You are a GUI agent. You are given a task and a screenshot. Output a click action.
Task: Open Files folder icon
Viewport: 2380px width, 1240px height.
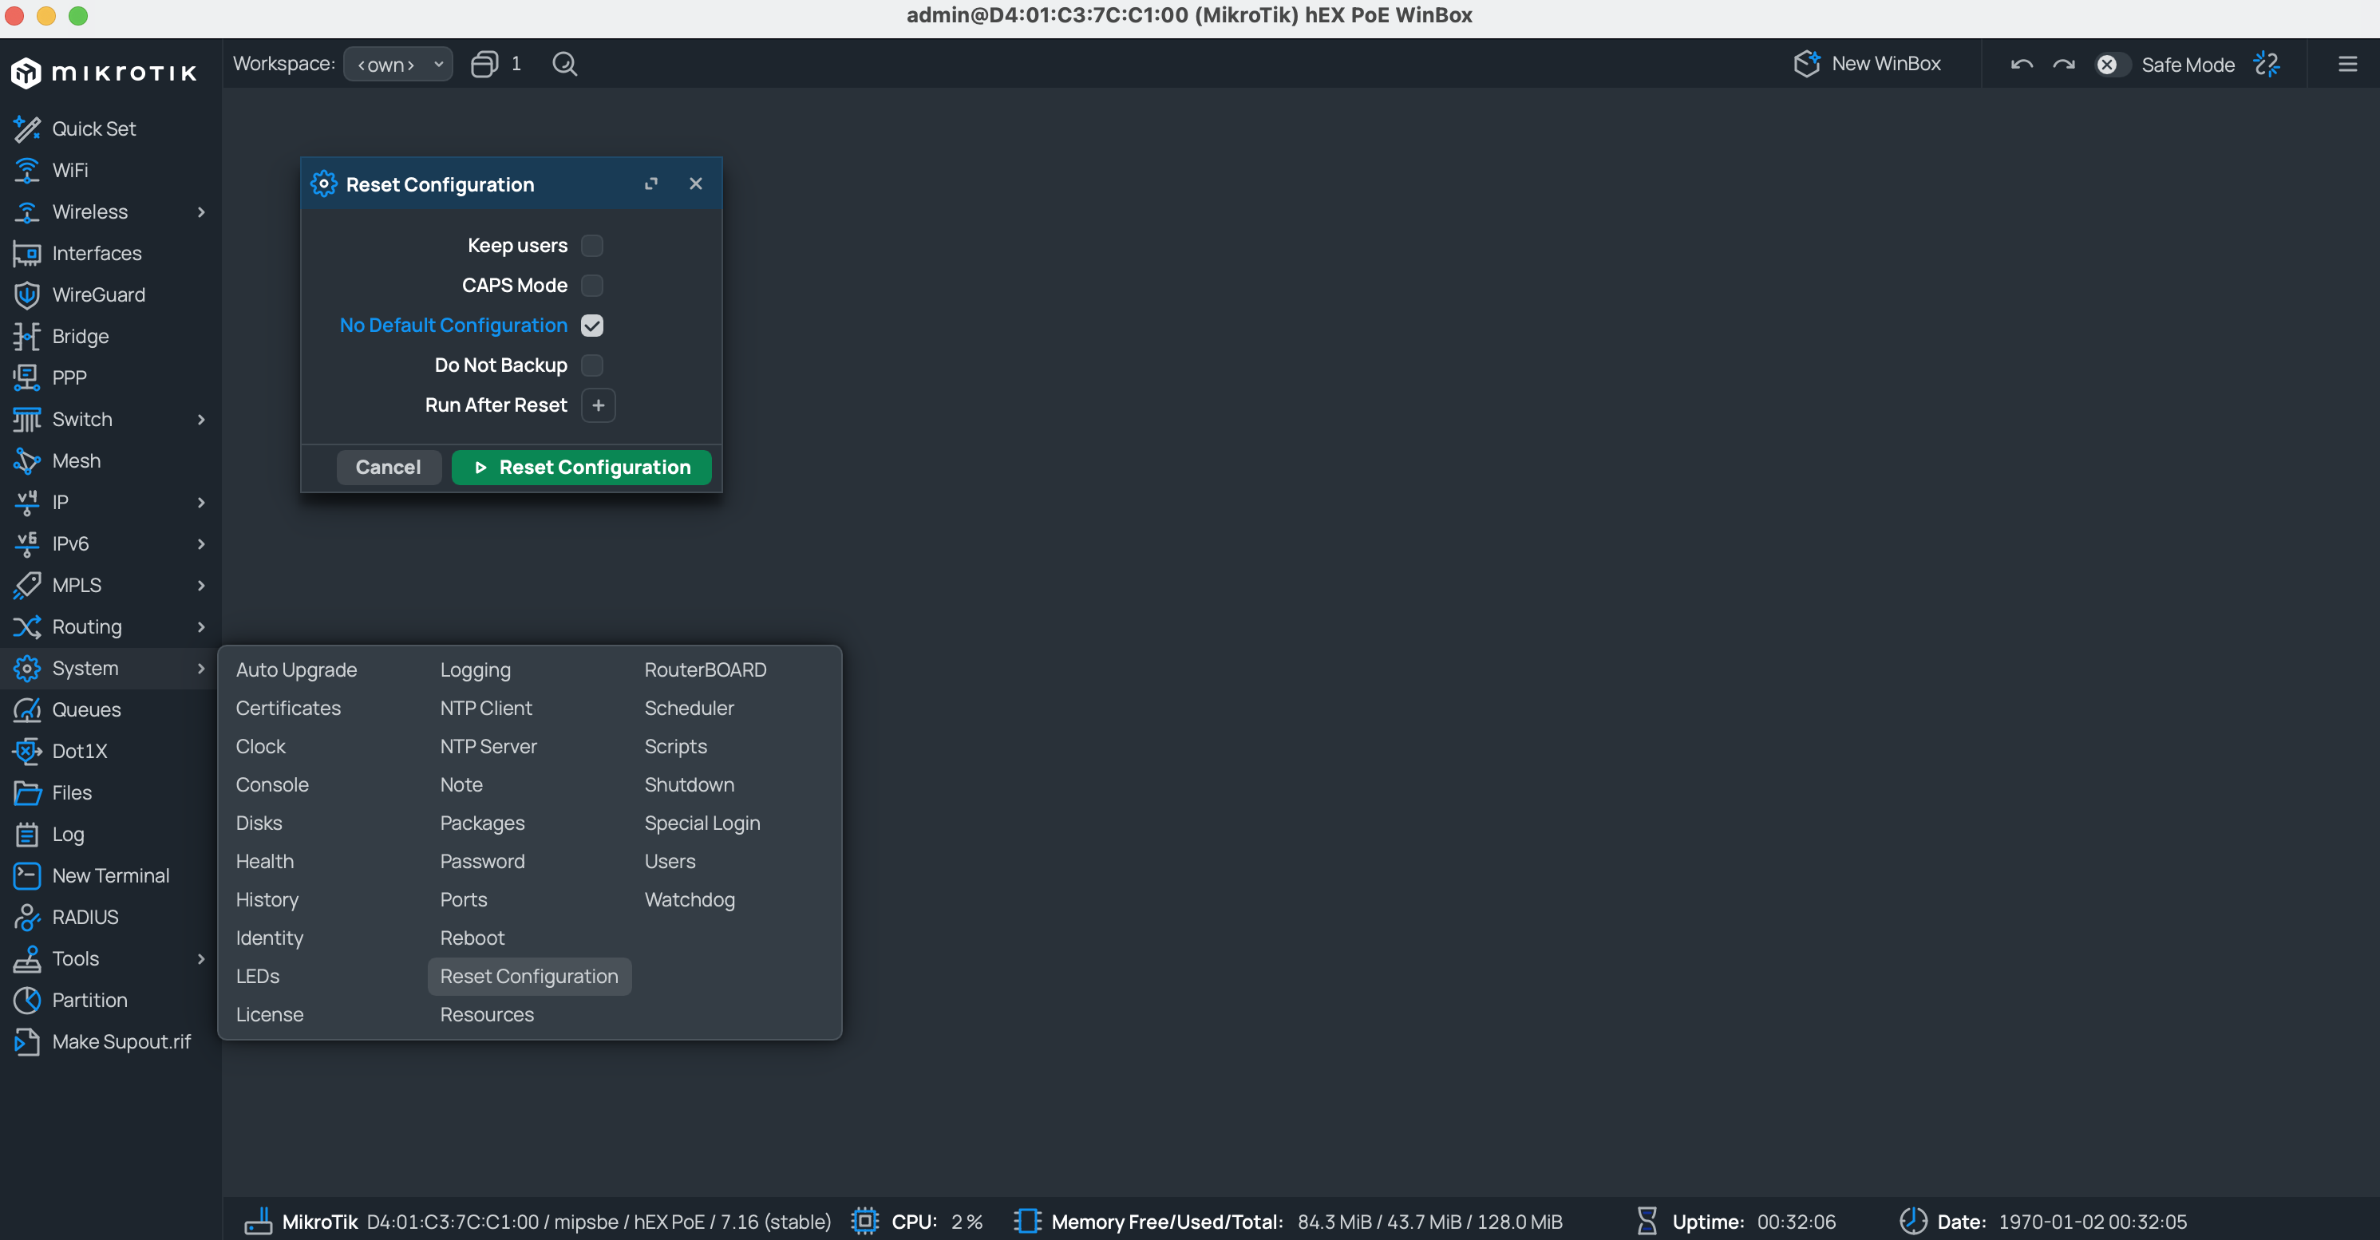pos(27,793)
